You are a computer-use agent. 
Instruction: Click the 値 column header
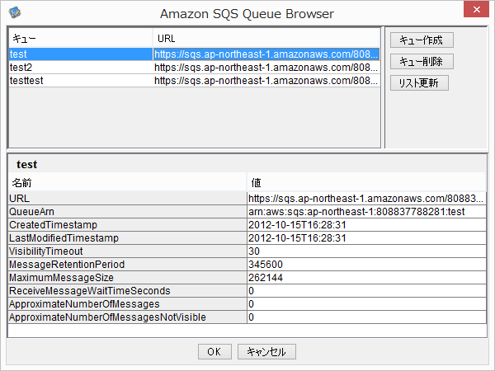pos(366,182)
